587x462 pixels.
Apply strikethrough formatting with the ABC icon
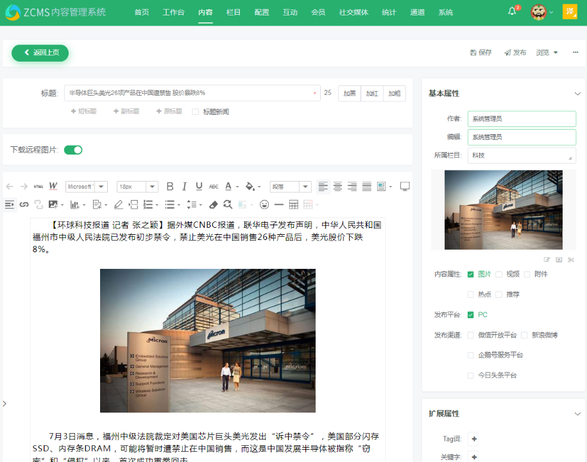214,187
